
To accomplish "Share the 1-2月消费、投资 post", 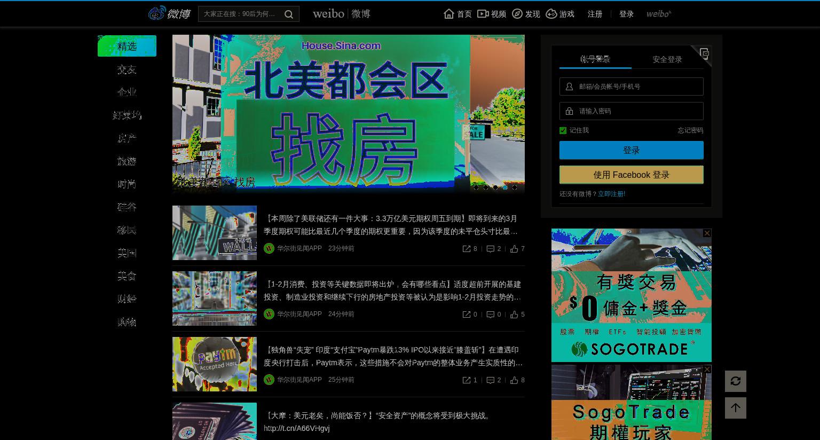I will coord(467,315).
